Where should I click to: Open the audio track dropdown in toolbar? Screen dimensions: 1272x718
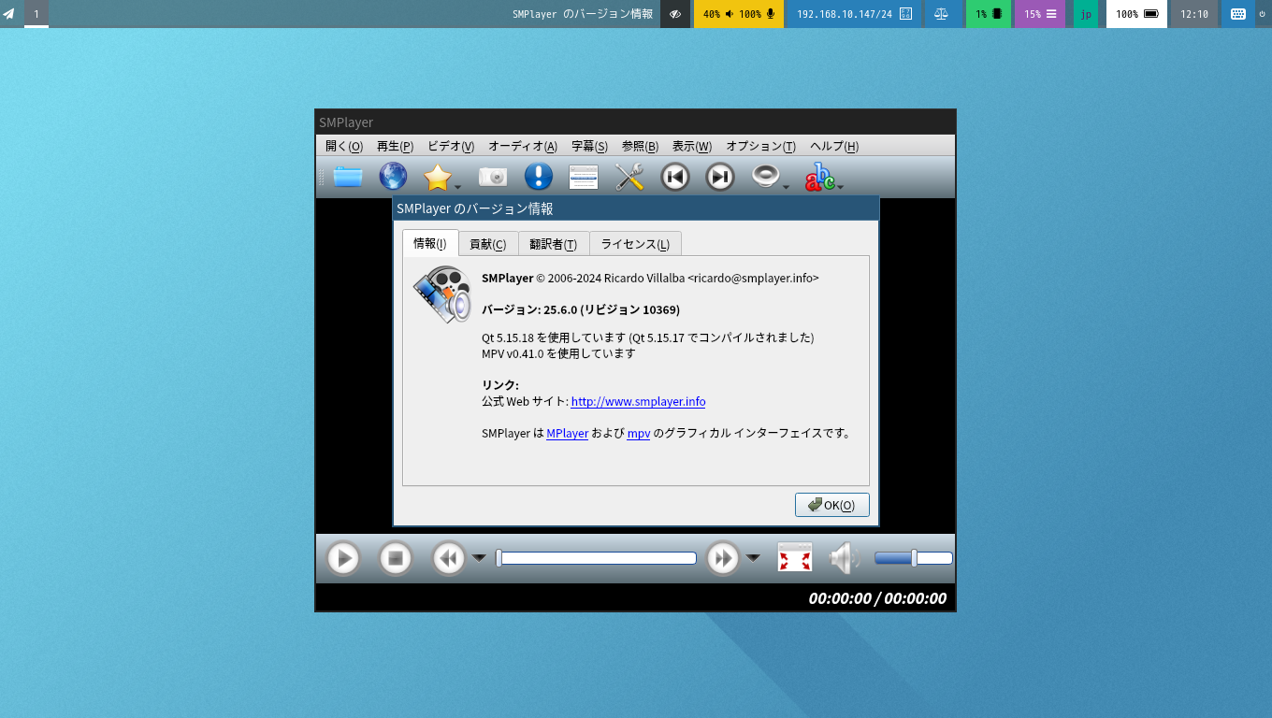(x=786, y=186)
